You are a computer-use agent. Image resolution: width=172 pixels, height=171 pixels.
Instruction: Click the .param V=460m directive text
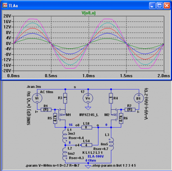[x=52, y=165]
